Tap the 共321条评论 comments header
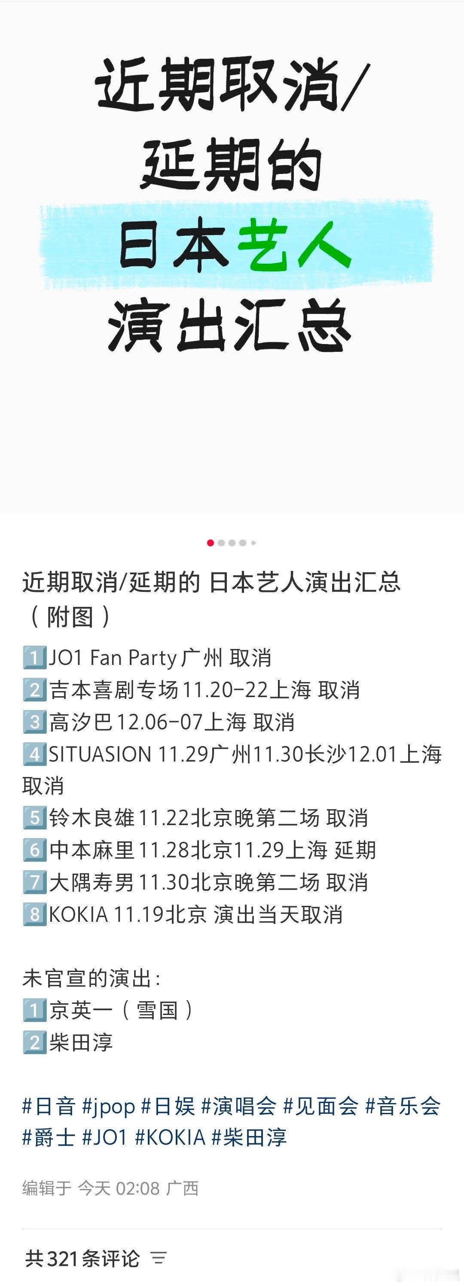This screenshot has width=464, height=1286. coord(82,1258)
